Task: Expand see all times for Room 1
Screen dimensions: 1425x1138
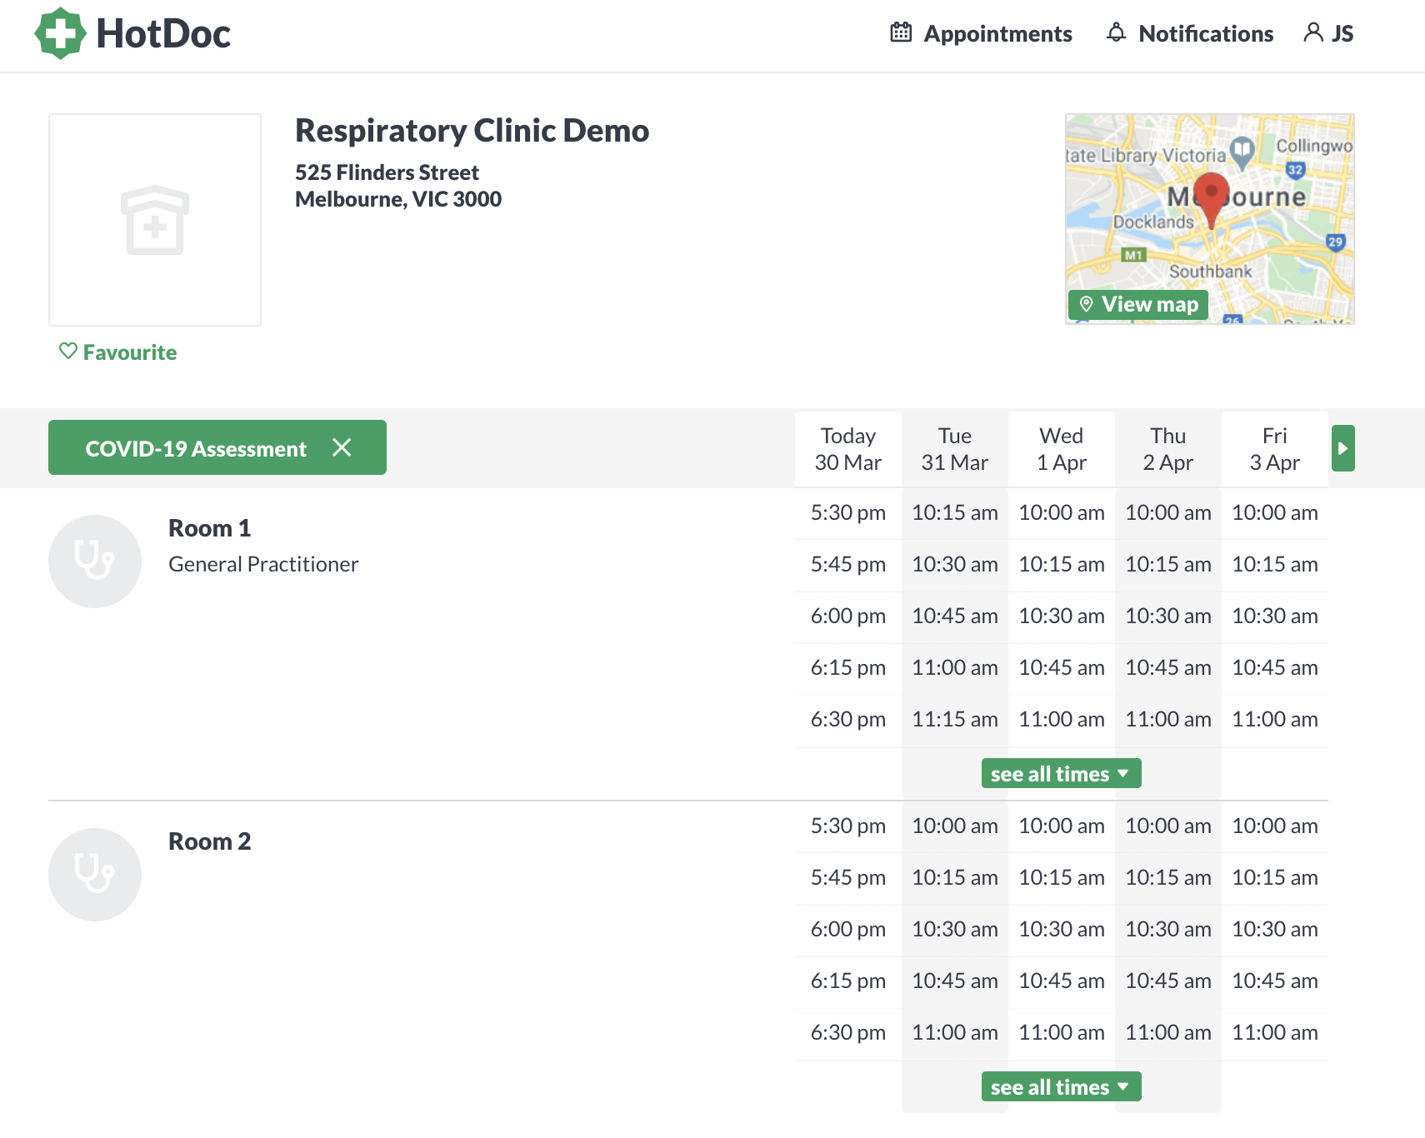Action: click(1061, 773)
